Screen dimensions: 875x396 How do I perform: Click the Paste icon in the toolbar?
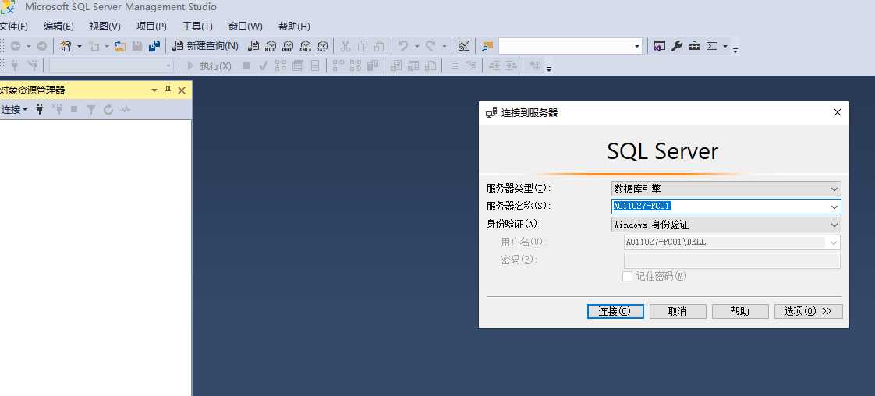[379, 46]
